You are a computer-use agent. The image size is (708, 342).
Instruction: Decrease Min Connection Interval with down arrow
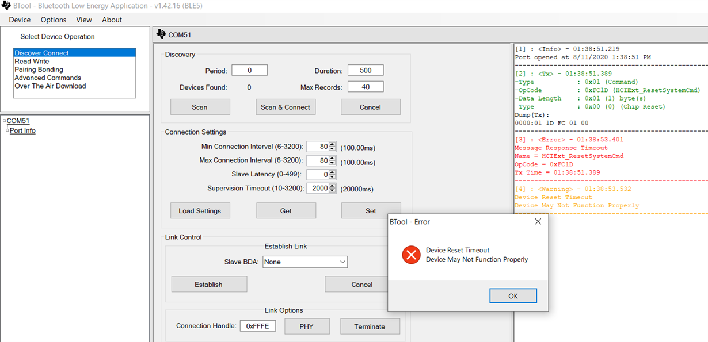332,149
